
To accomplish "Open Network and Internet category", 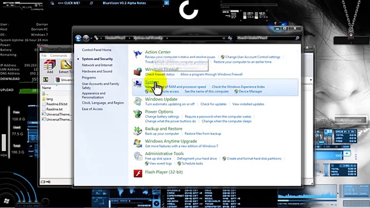I will [x=97, y=65].
